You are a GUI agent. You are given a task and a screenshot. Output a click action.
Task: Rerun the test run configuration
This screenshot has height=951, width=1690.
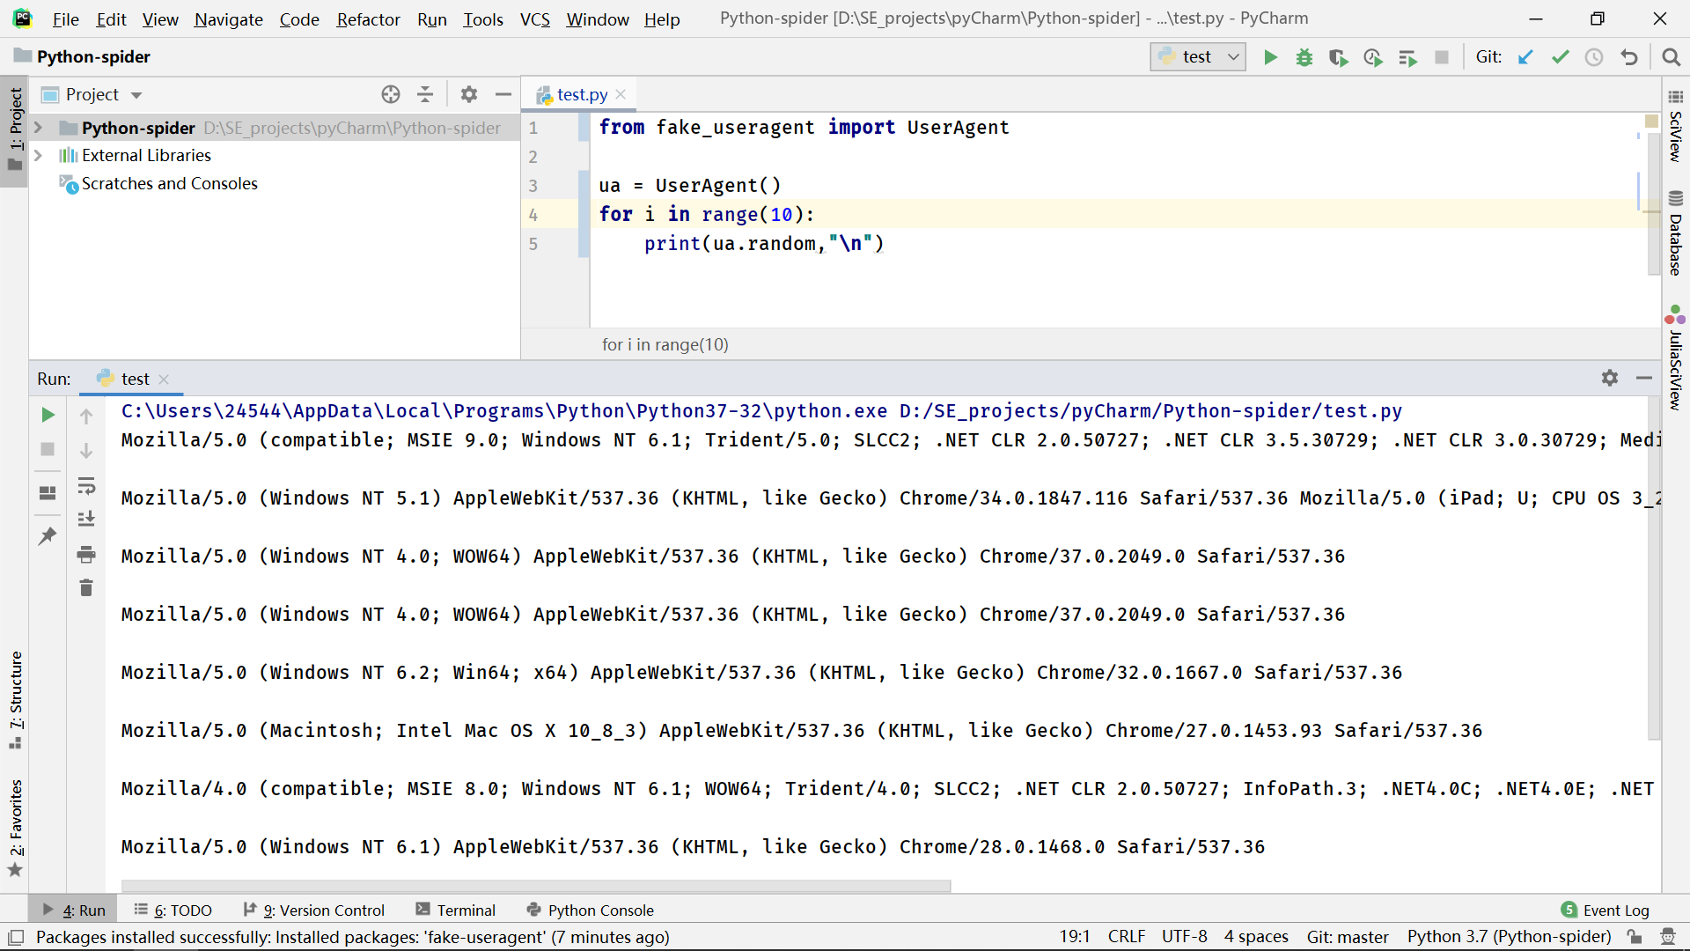point(48,415)
